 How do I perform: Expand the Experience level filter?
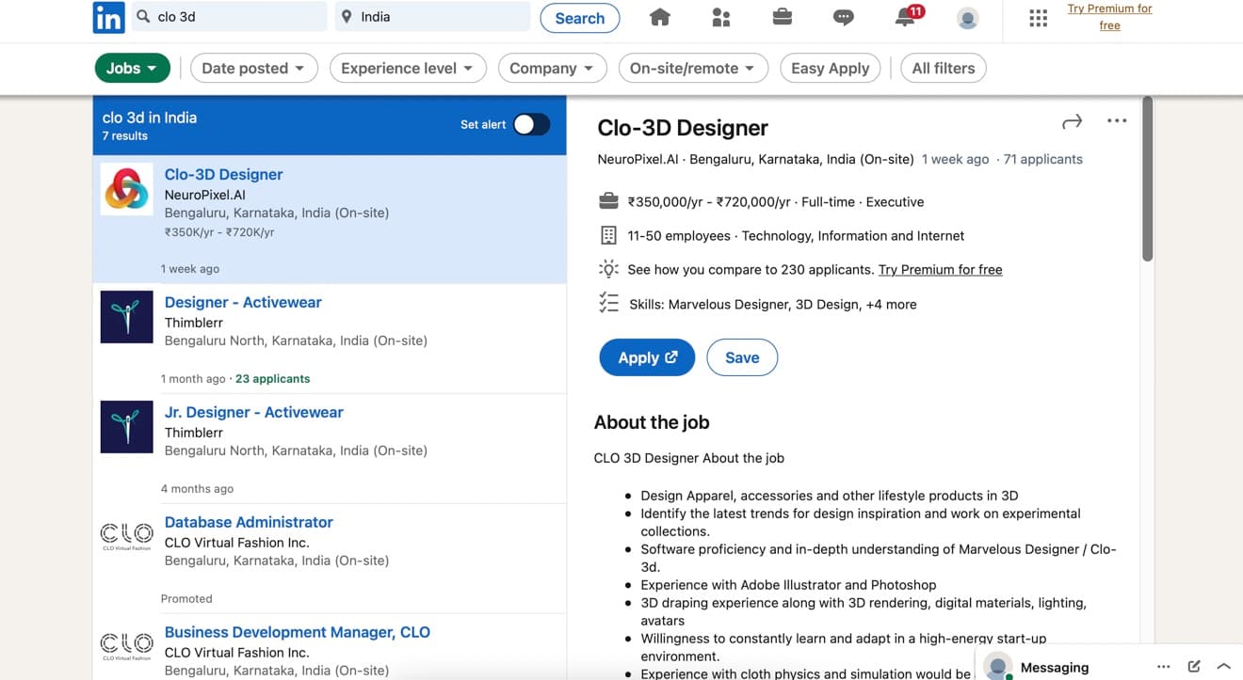407,68
